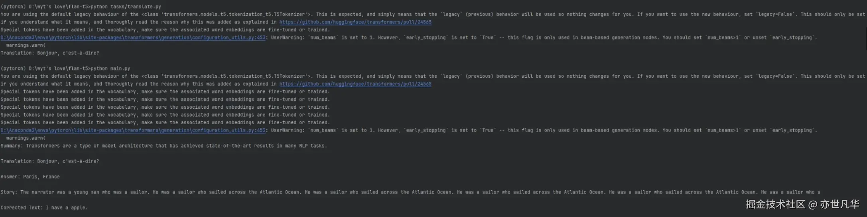Select Translation: Bonjour line above Answer output

50,161
